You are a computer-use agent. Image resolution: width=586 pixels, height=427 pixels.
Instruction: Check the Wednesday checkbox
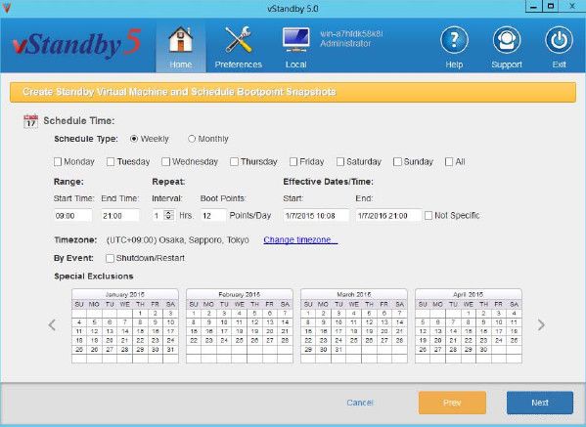[165, 161]
